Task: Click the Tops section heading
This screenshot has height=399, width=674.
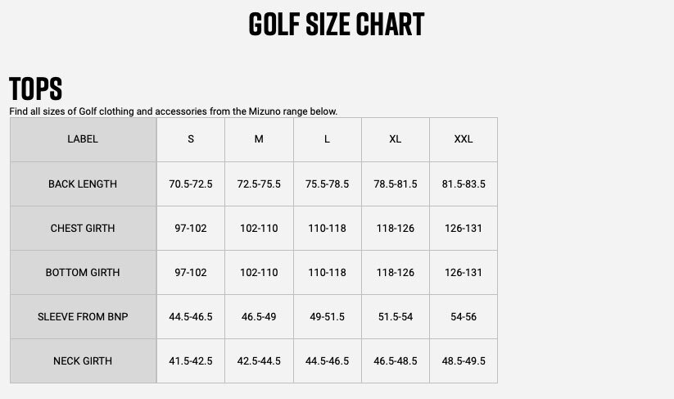Action: [35, 88]
